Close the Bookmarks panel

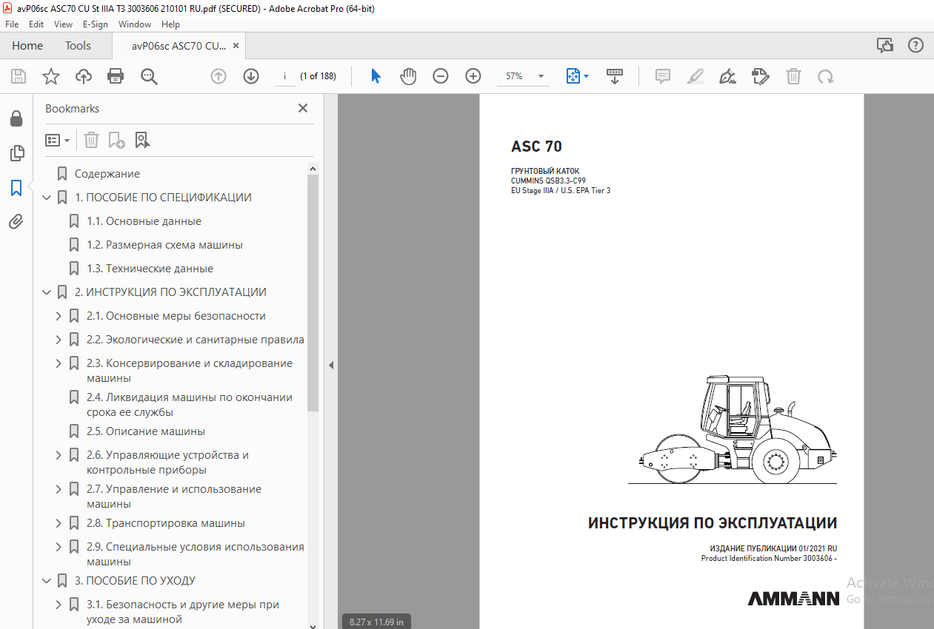point(302,108)
